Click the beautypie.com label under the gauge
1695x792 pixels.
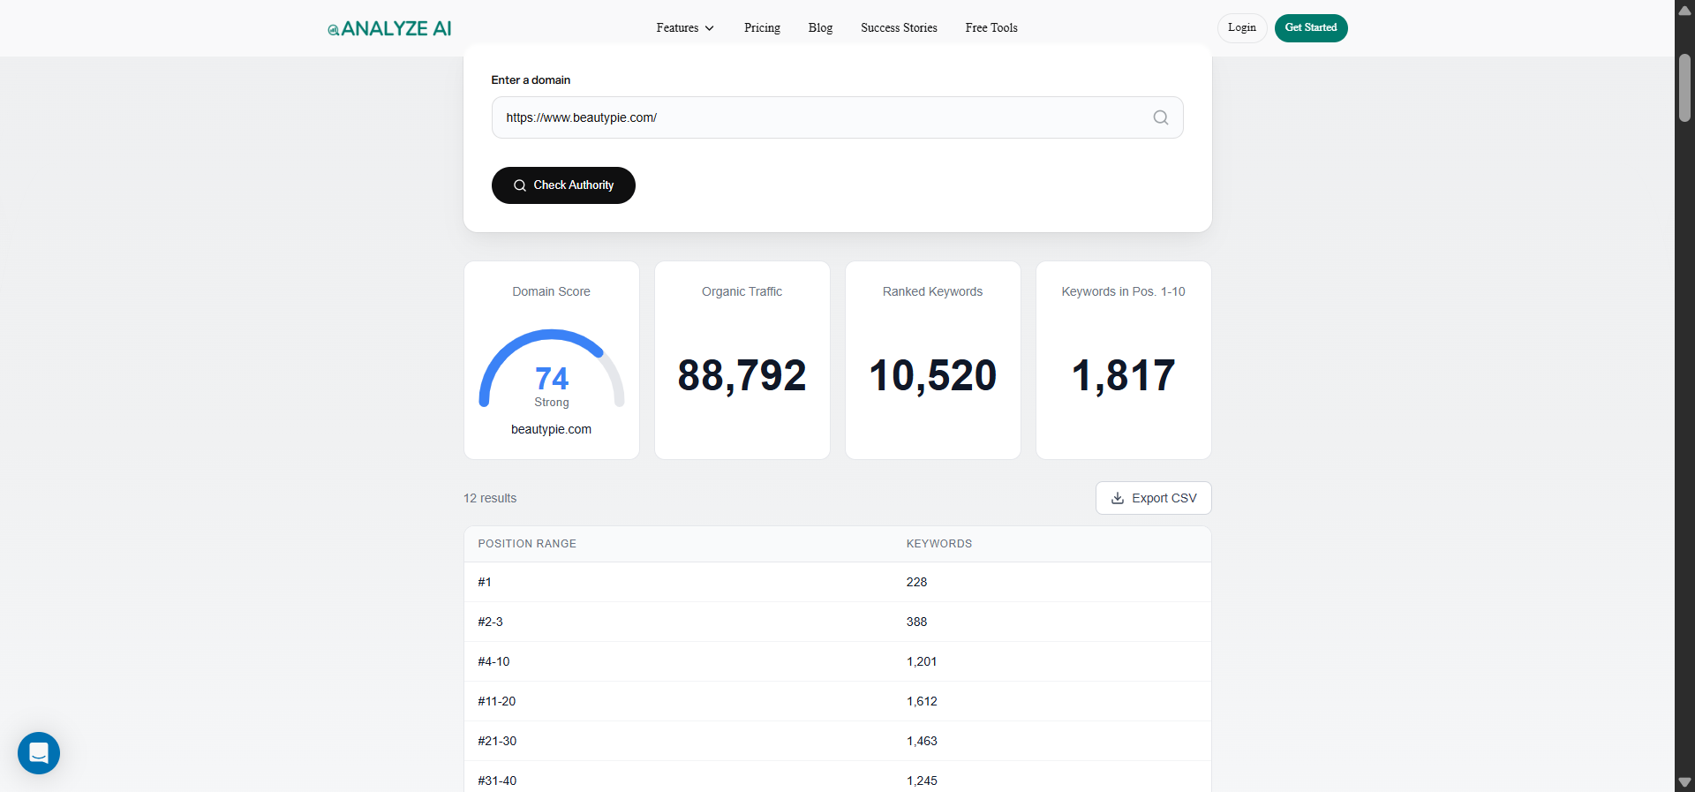click(552, 429)
